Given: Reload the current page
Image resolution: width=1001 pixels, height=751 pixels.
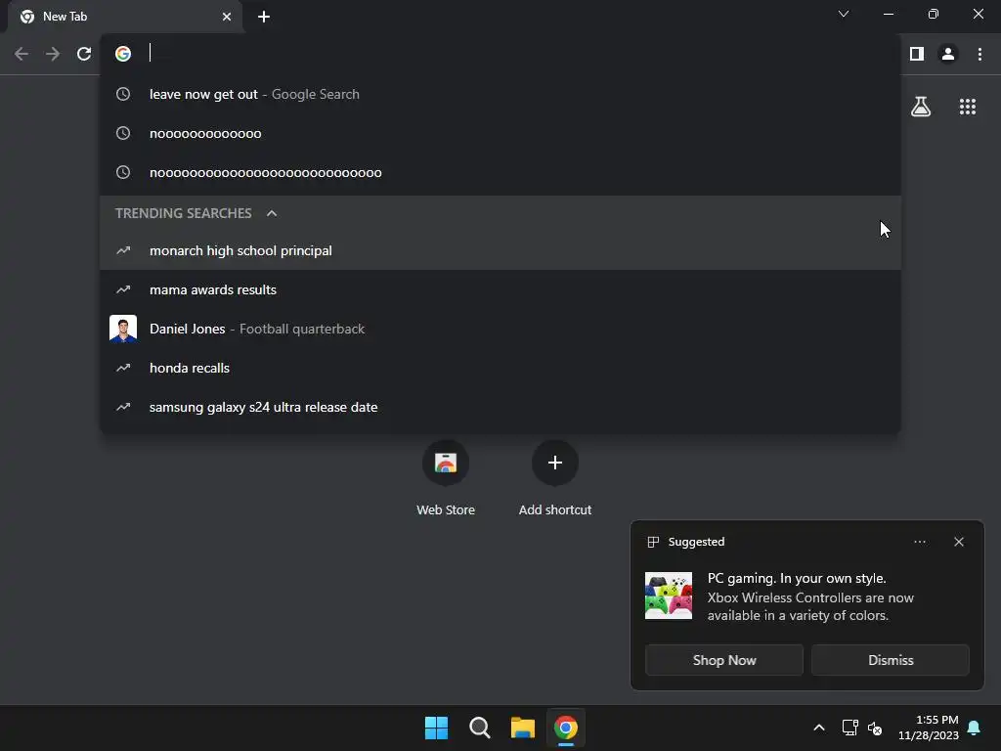Looking at the screenshot, I should (84, 55).
